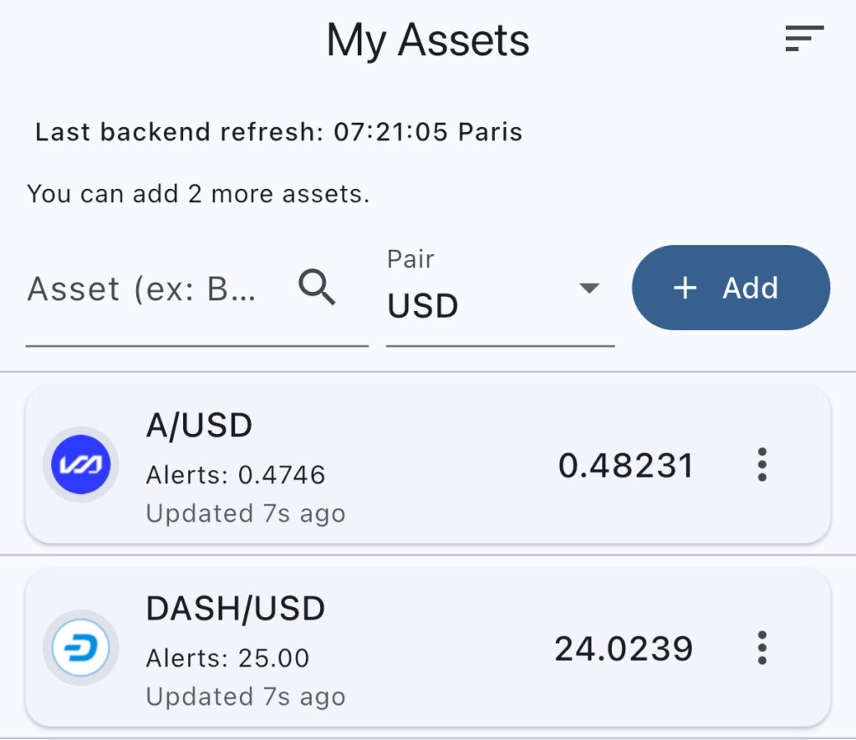Click the Alerts: 0.4746 text
The width and height of the screenshot is (856, 740).
(236, 475)
